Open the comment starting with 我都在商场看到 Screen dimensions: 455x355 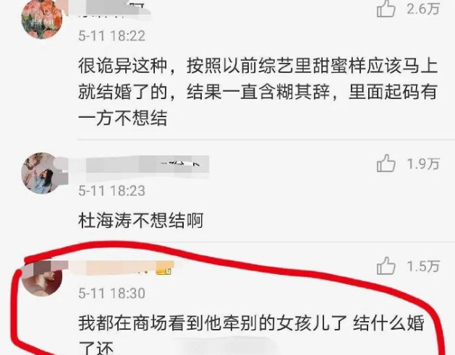(252, 335)
